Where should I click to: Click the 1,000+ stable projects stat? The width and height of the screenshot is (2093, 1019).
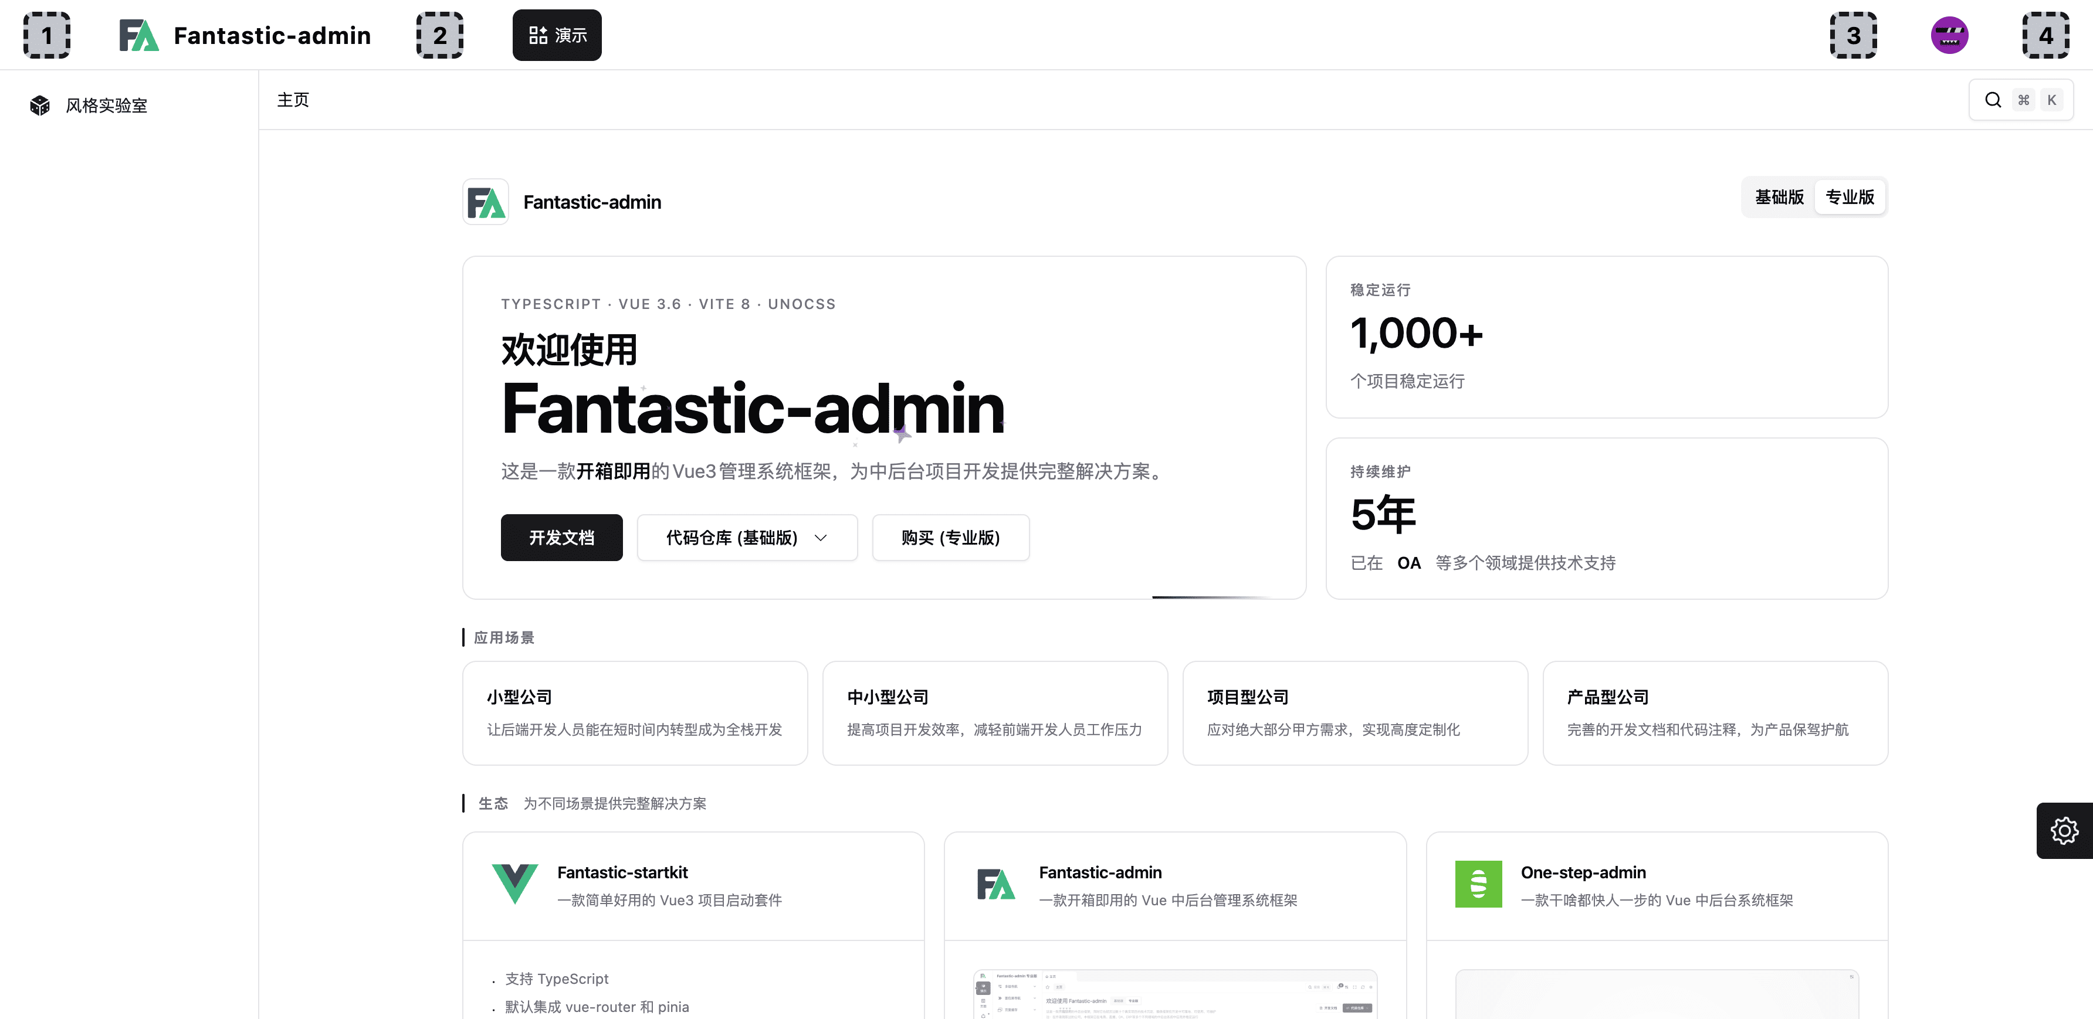tap(1416, 334)
